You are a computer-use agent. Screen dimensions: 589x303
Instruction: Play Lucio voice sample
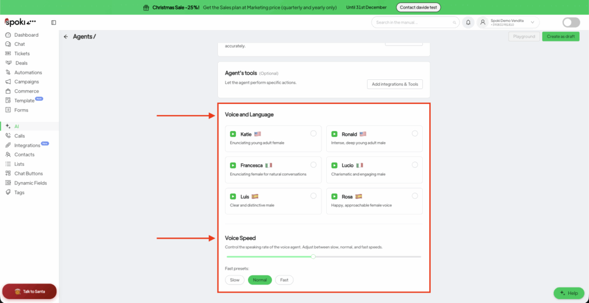[x=335, y=165]
